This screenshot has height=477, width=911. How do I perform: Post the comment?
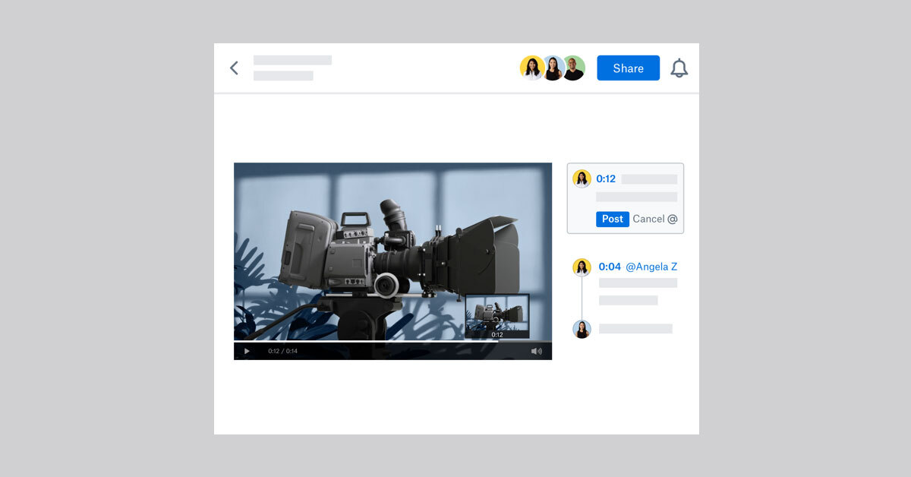click(x=613, y=219)
